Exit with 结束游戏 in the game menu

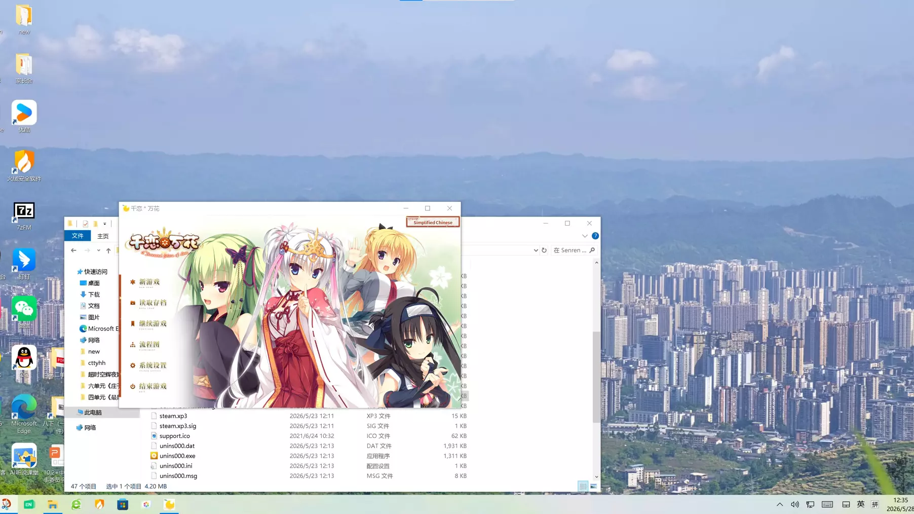pyautogui.click(x=148, y=386)
